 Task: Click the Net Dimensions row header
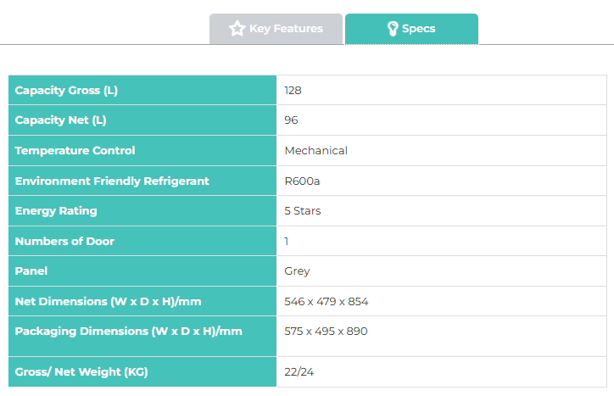pos(142,301)
